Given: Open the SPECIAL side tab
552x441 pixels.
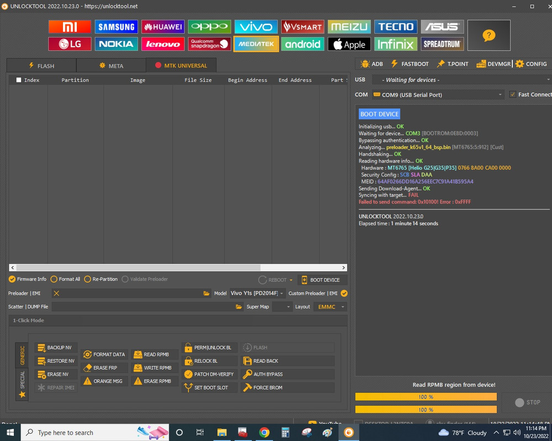Looking at the screenshot, I should tap(22, 384).
